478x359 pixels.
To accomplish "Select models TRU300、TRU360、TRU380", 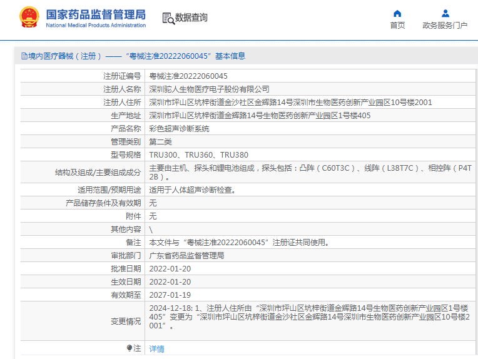I will [x=199, y=155].
